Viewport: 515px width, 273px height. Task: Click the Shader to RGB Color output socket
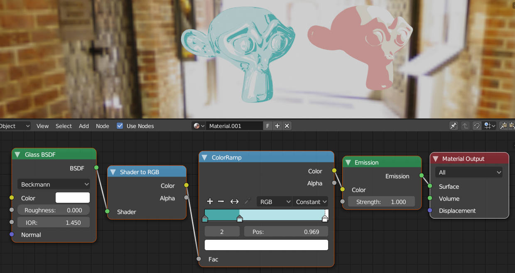pos(186,185)
